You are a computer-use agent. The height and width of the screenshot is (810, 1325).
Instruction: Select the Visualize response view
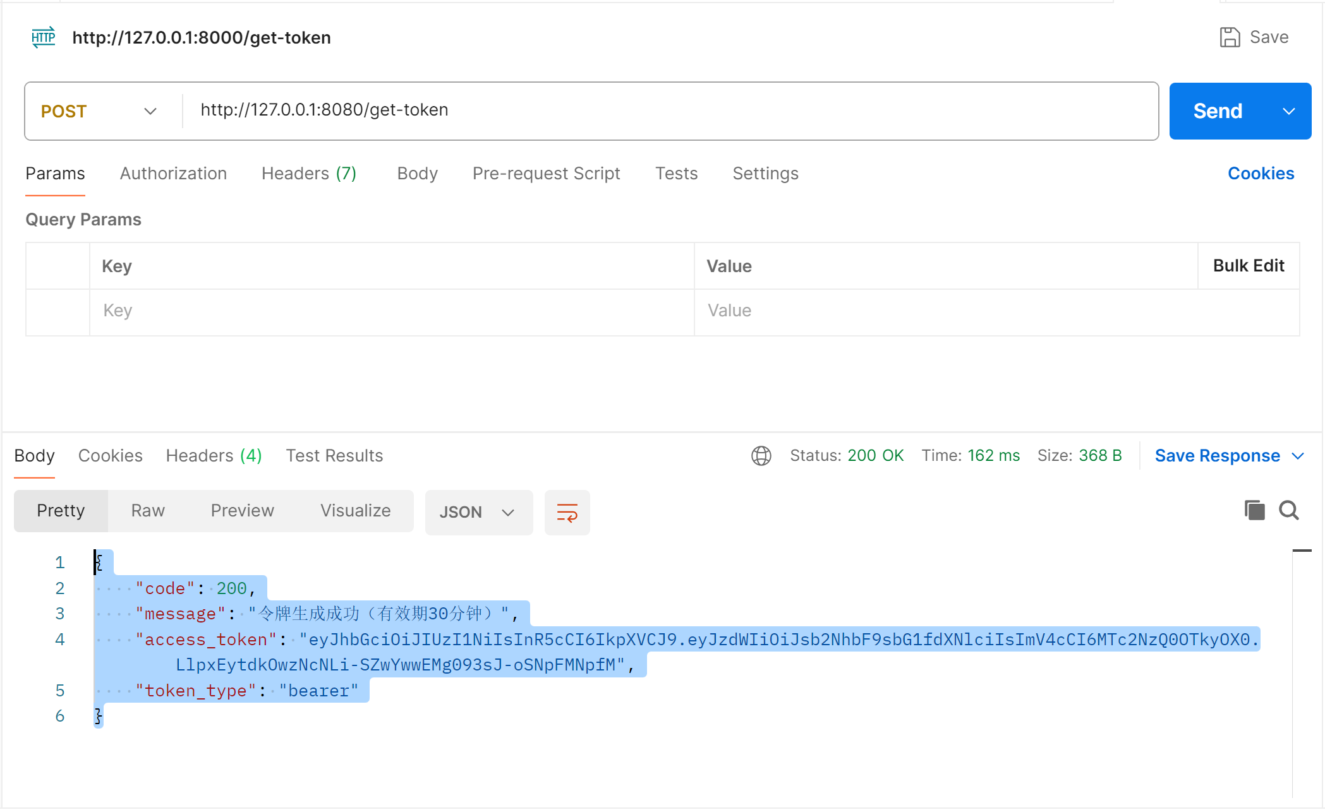355,510
